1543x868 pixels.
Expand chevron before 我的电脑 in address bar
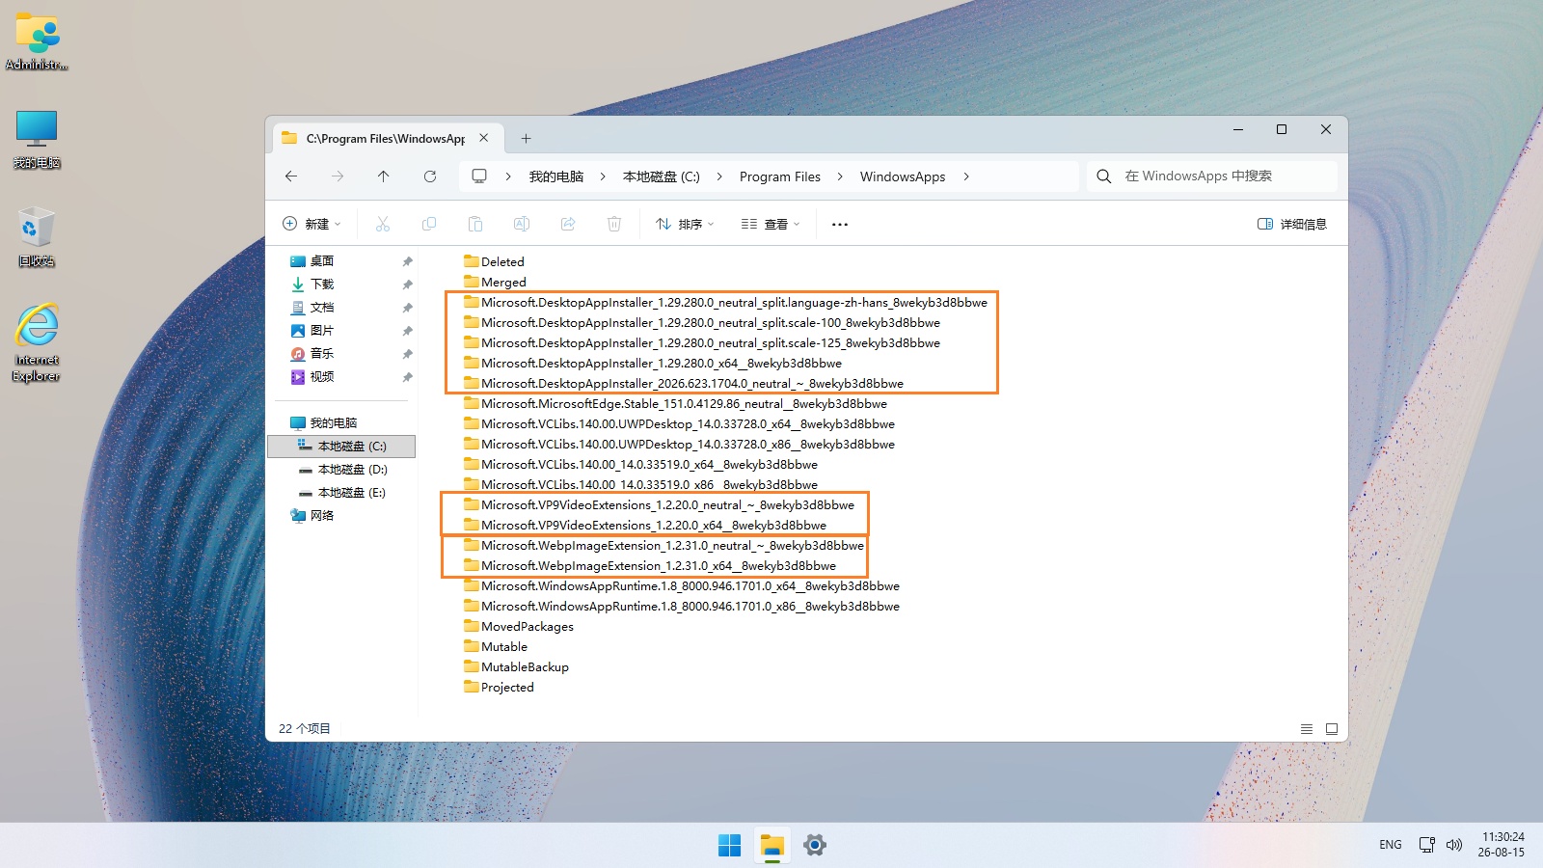coord(508,176)
